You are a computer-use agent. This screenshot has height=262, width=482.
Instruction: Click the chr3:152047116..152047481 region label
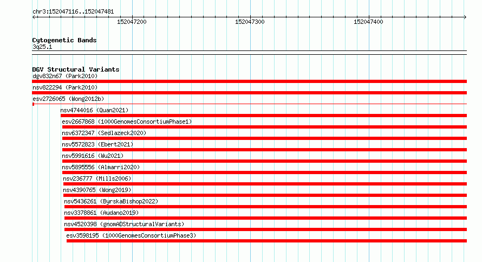click(73, 12)
